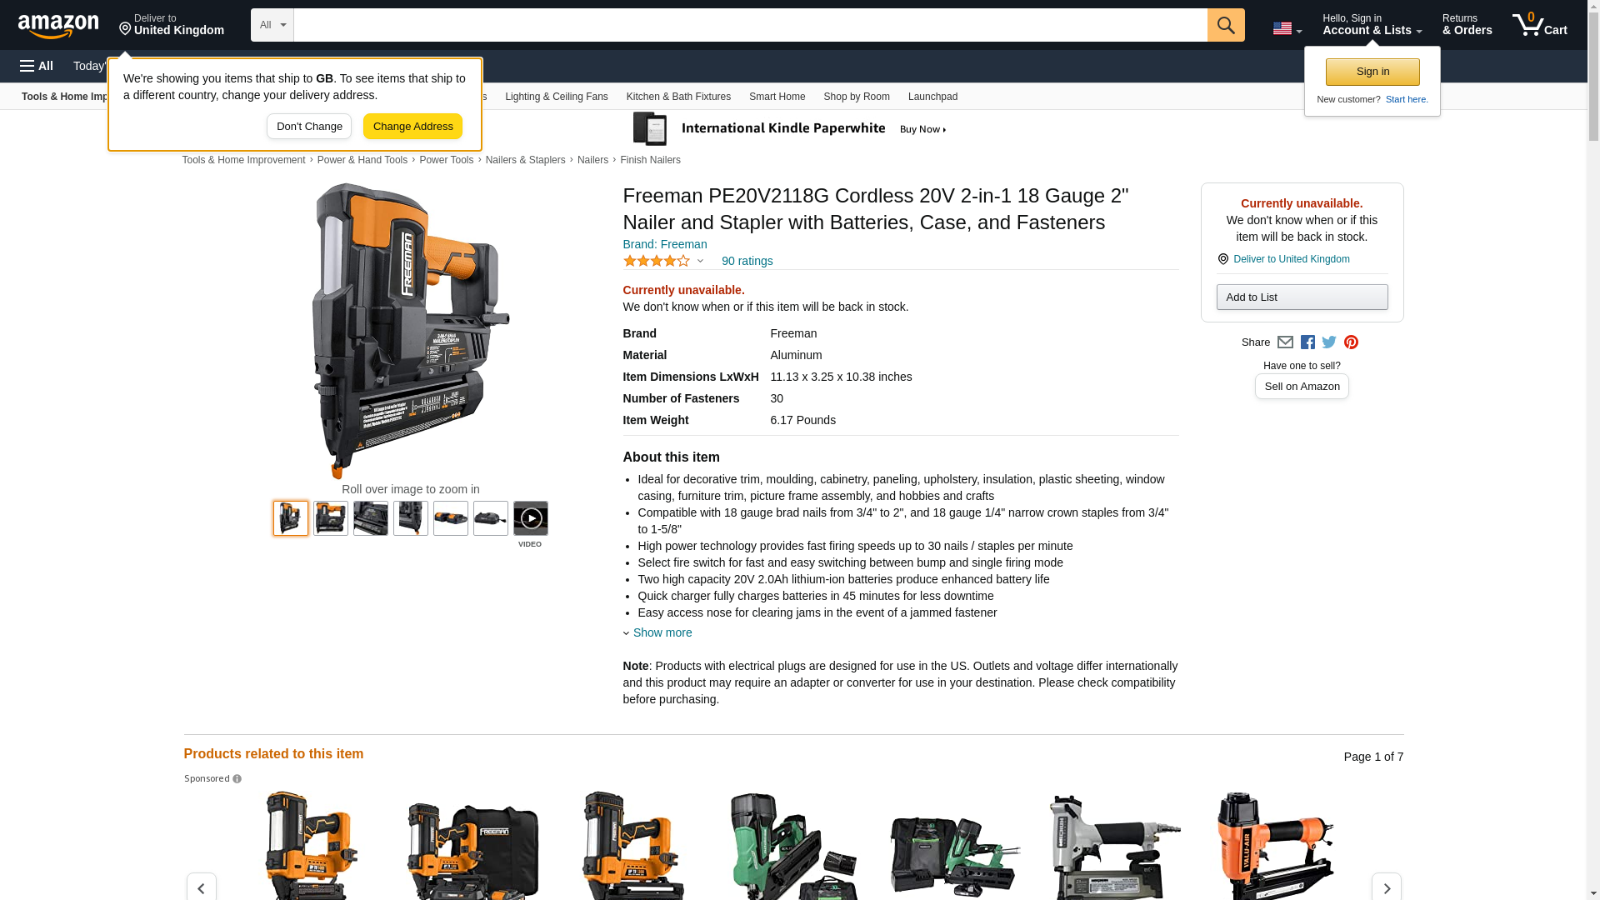Share product via Facebook icon
The width and height of the screenshot is (1600, 900).
click(x=1307, y=342)
